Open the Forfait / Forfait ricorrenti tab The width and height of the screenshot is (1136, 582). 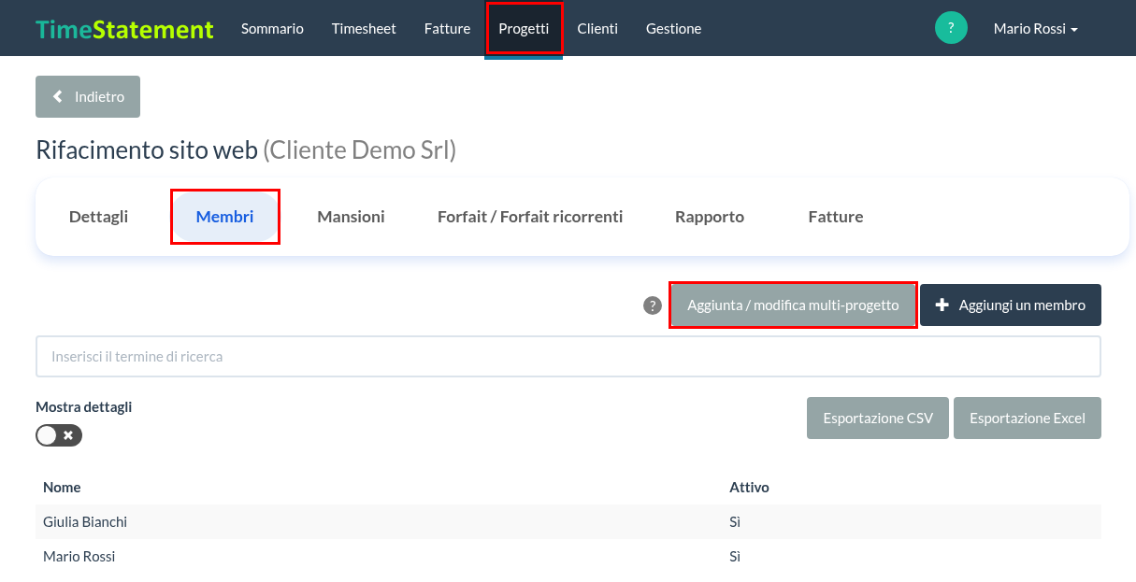(530, 217)
